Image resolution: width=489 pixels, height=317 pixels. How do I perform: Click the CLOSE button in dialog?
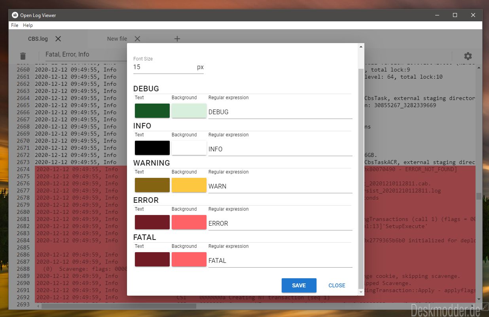(x=337, y=285)
